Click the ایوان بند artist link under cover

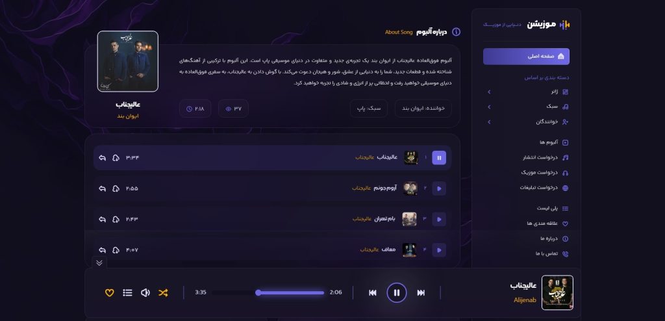point(128,116)
